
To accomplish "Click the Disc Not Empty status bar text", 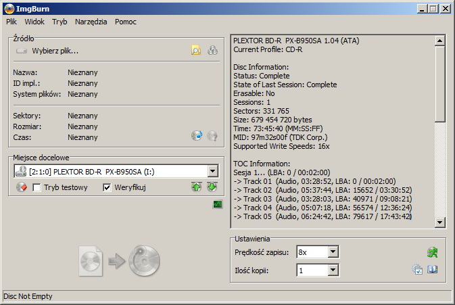I will click(x=28, y=296).
